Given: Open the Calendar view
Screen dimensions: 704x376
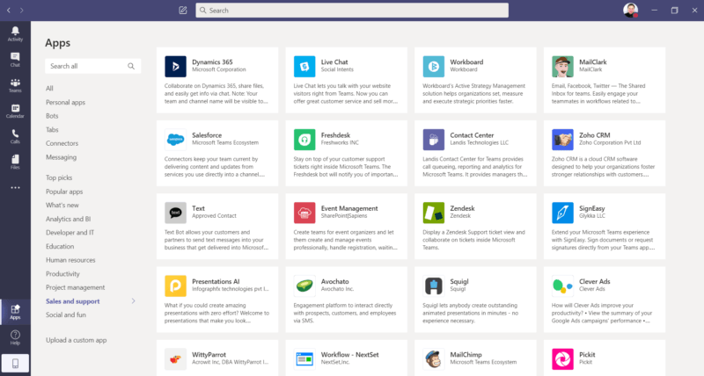Looking at the screenshot, I should click(x=15, y=111).
